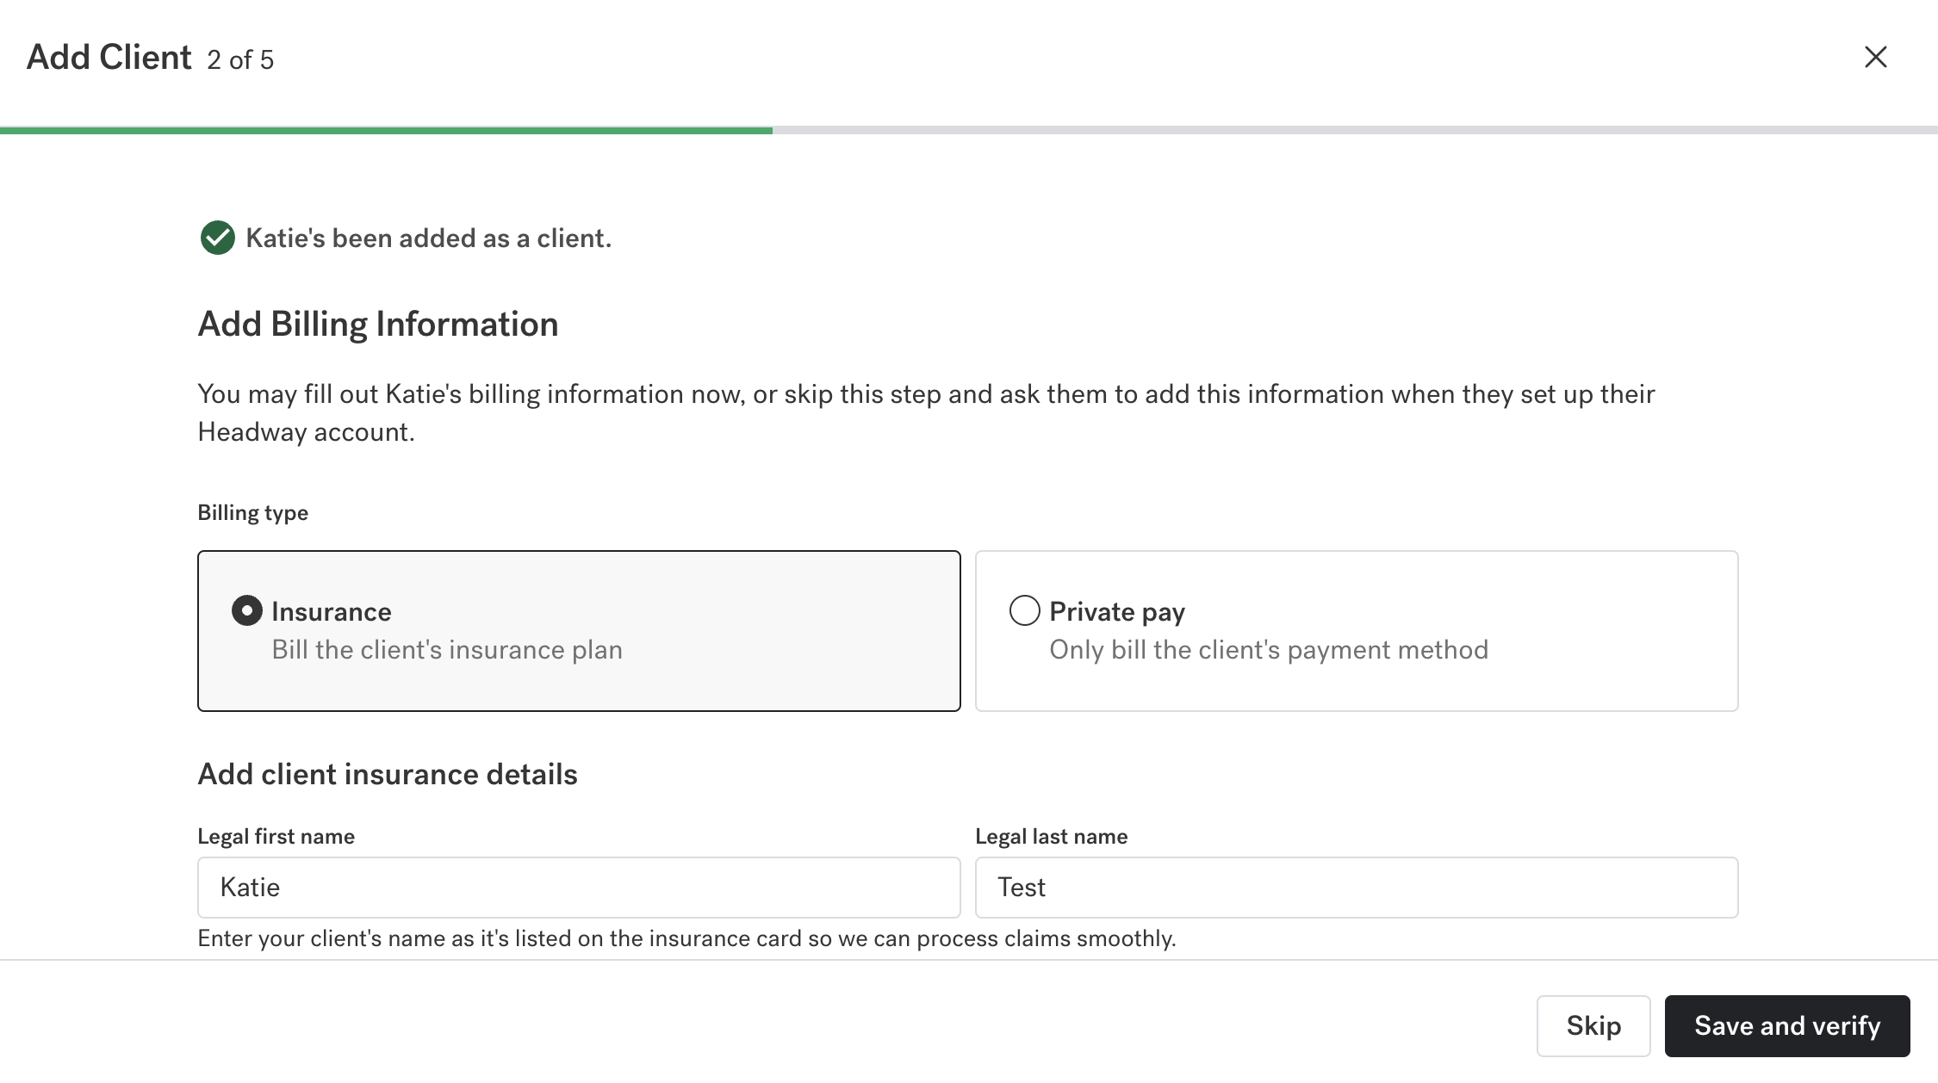Click the 'Add client insurance details' heading
This screenshot has width=1938, height=1083.
pyautogui.click(x=388, y=774)
